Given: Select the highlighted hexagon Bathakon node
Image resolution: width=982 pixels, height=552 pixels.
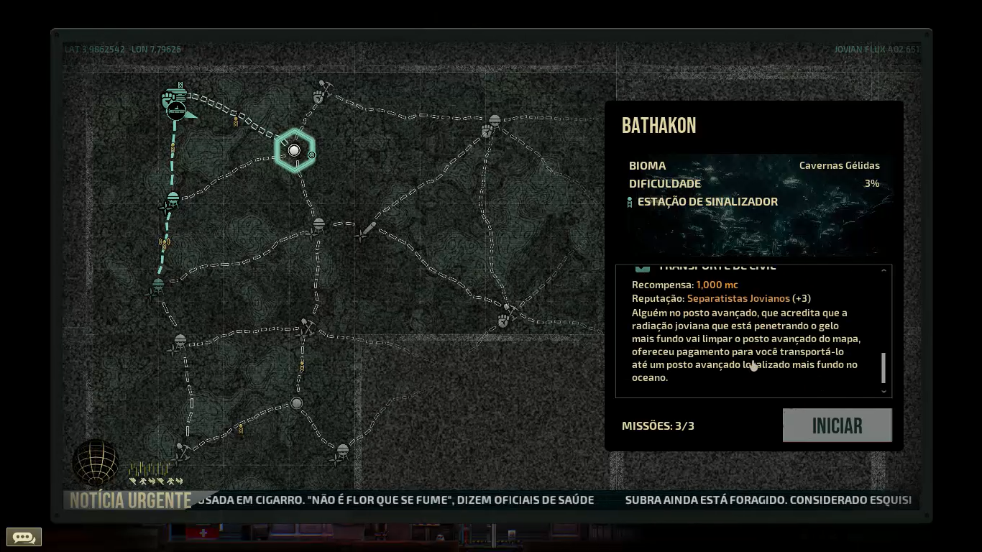Looking at the screenshot, I should [294, 150].
